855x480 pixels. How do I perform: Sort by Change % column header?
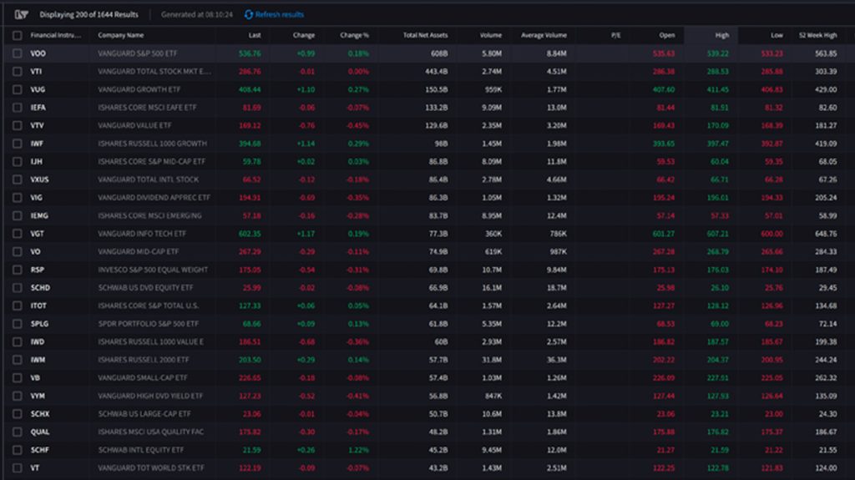354,35
